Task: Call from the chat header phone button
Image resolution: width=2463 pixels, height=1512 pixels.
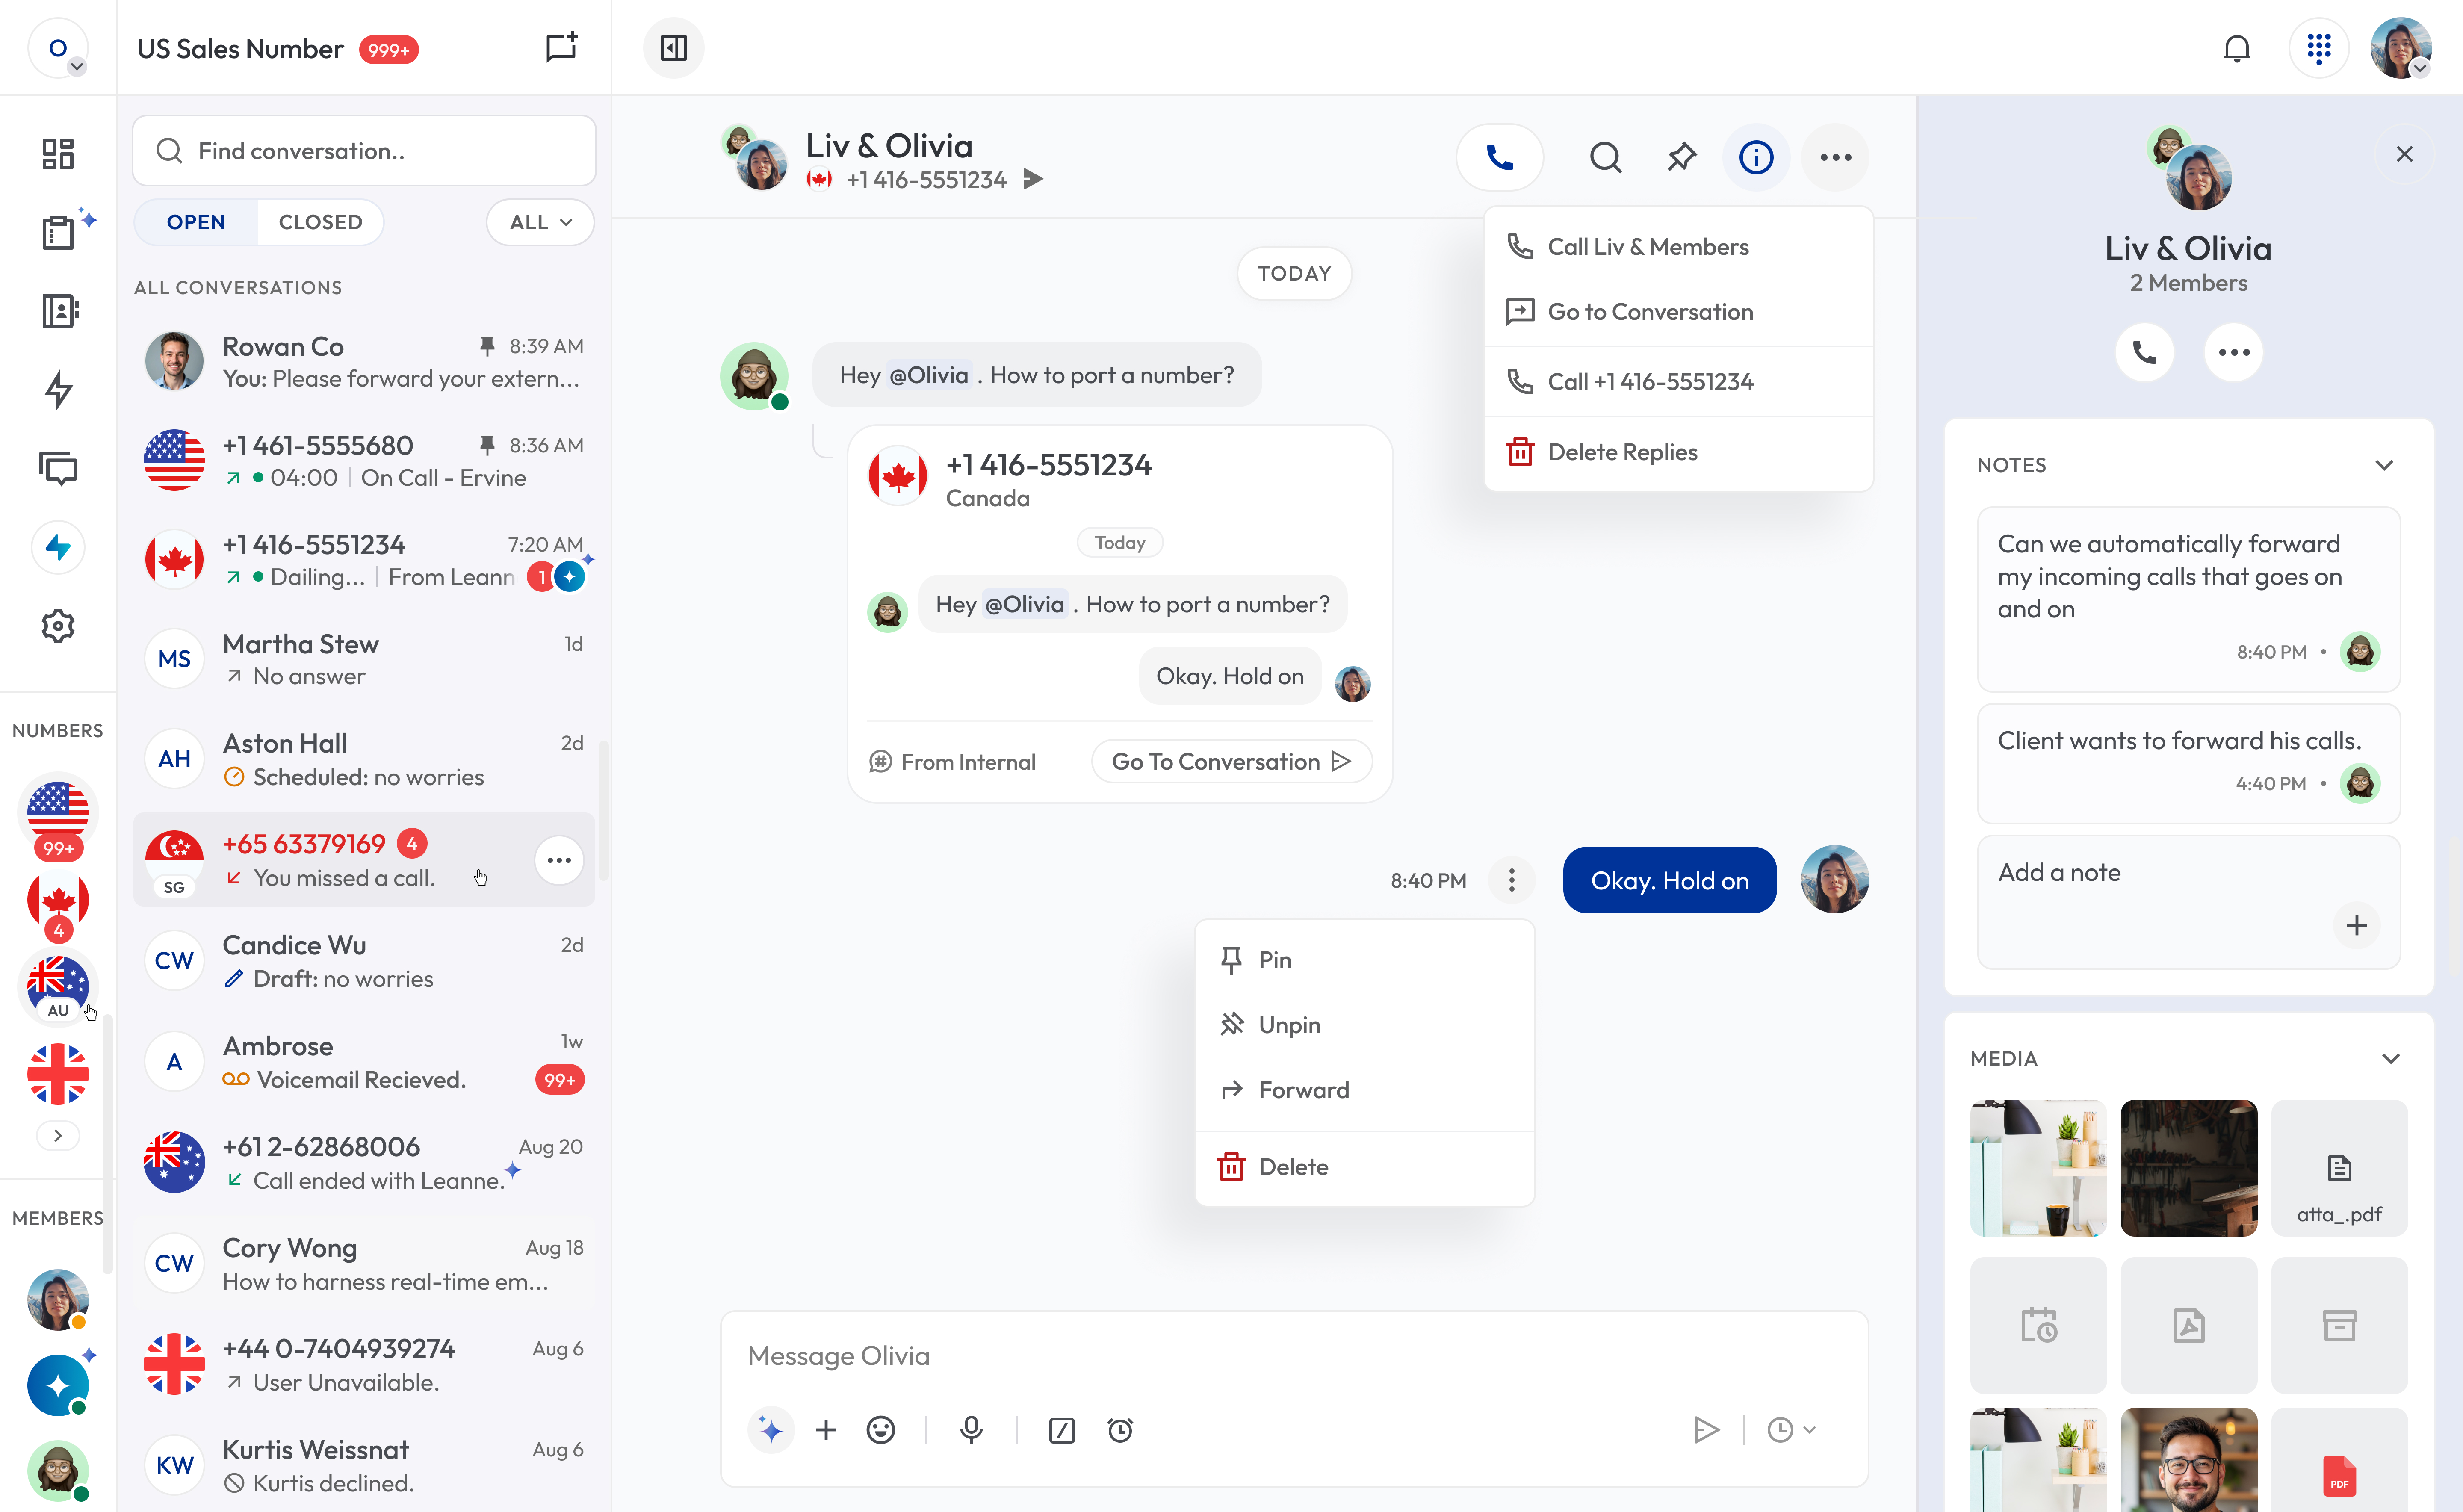Action: coord(1499,157)
